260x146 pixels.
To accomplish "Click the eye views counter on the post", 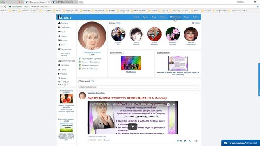I will 179,141.
